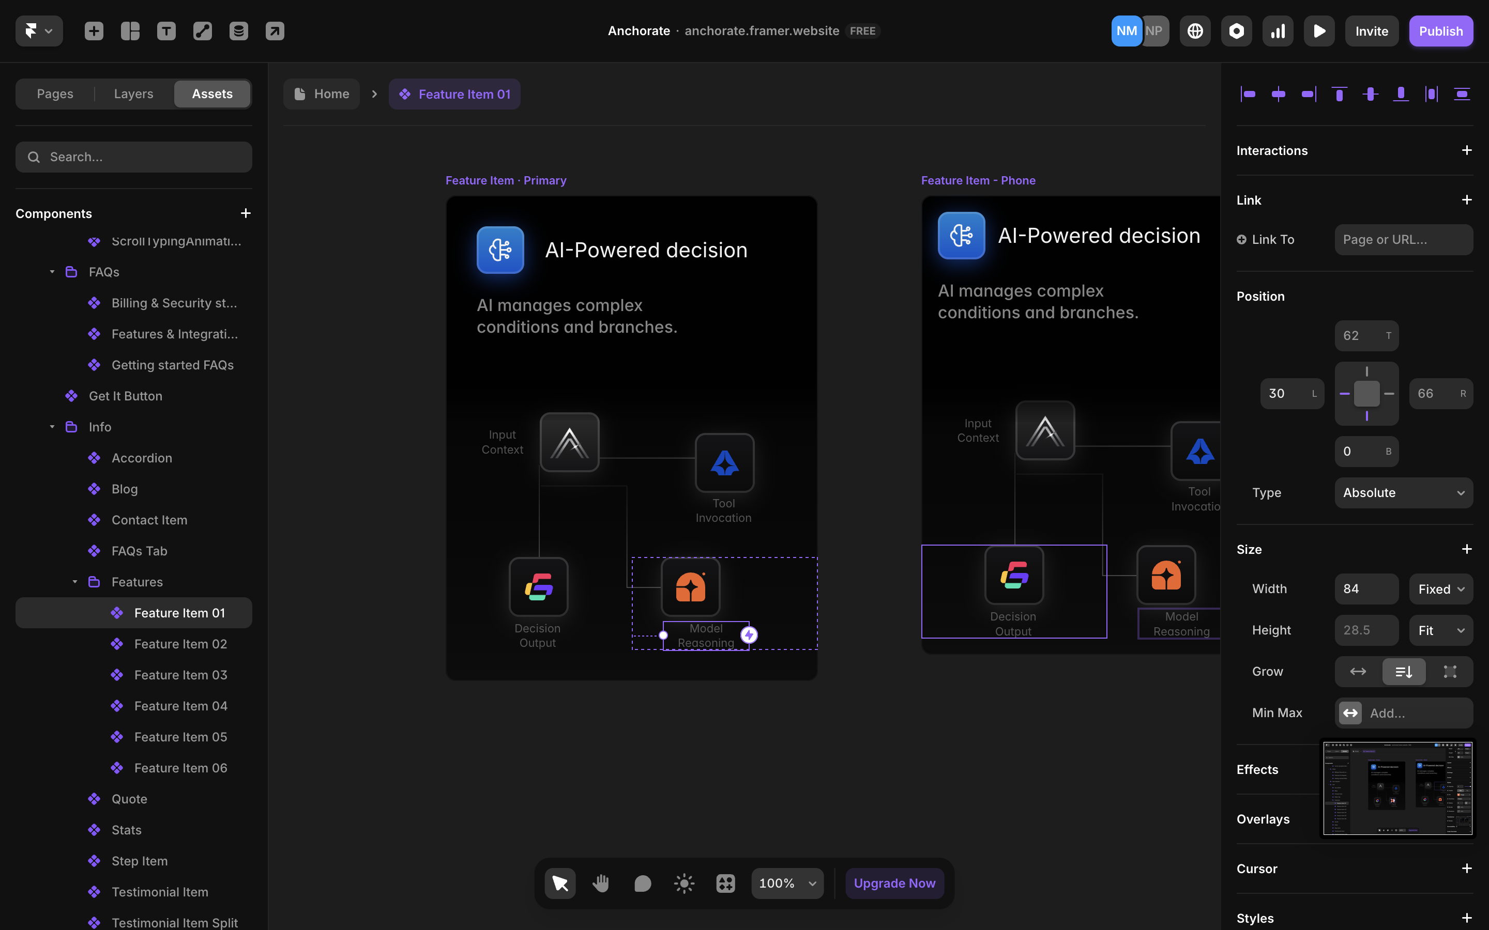Toggle the light/dark sun icon
This screenshot has height=930, width=1489.
point(683,884)
